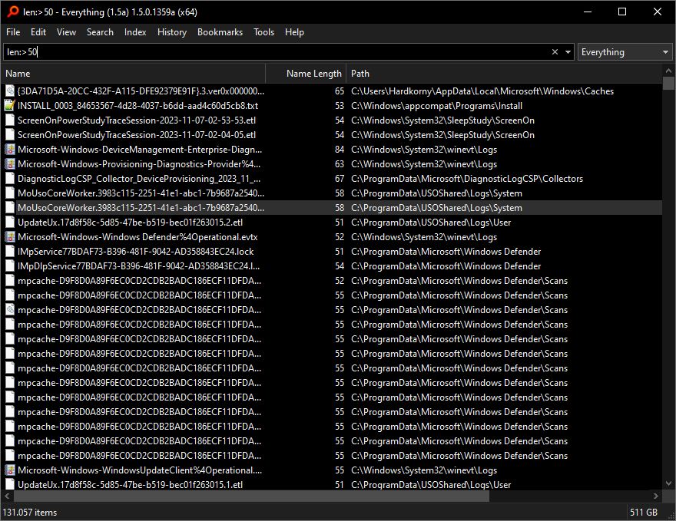Click the vertical scrollbar thumb

[668, 83]
